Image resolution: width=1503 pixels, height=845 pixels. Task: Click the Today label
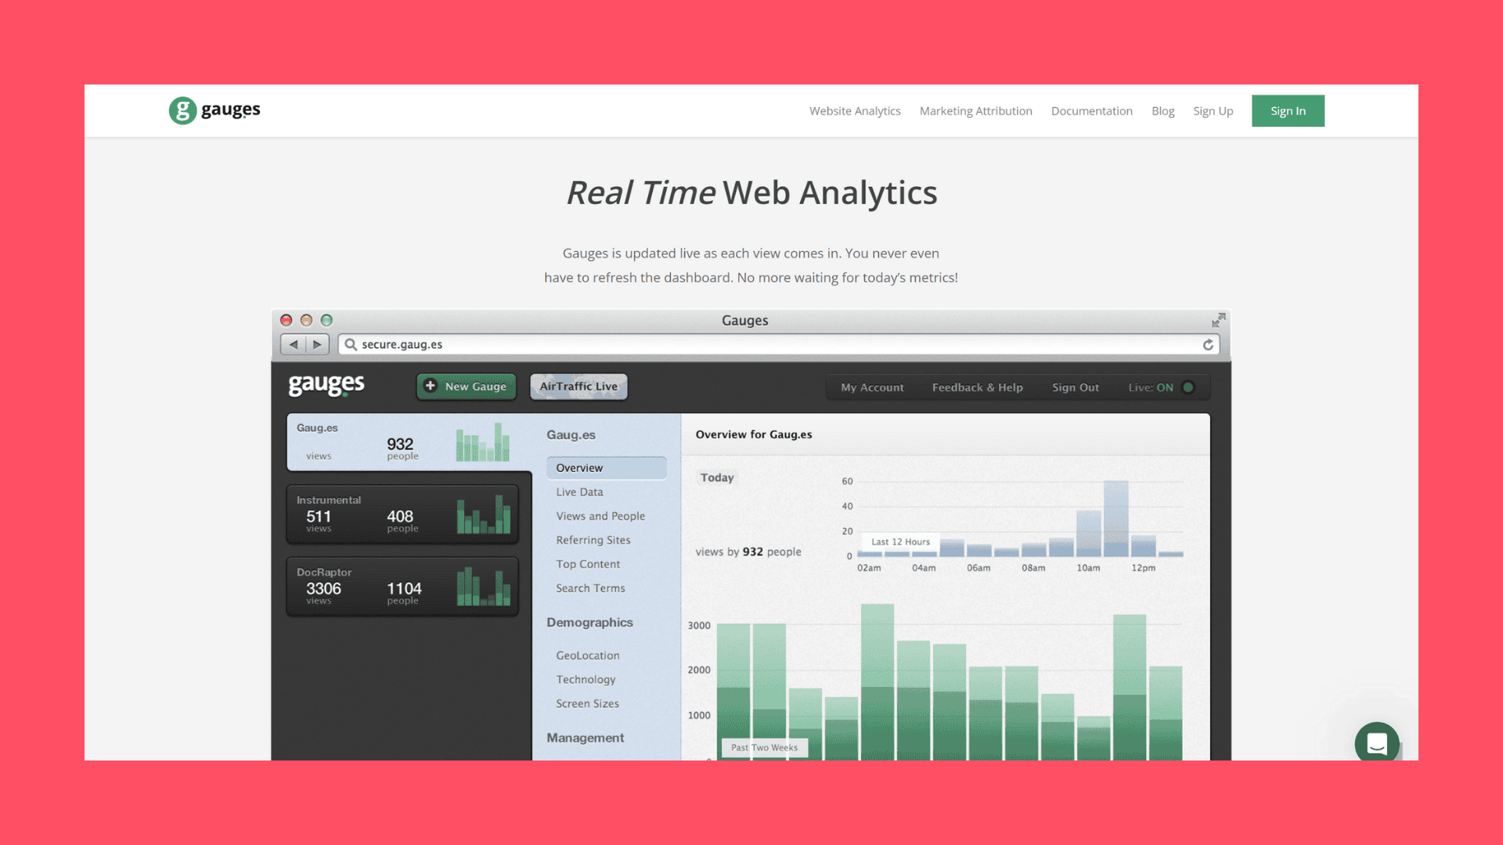[x=717, y=478]
